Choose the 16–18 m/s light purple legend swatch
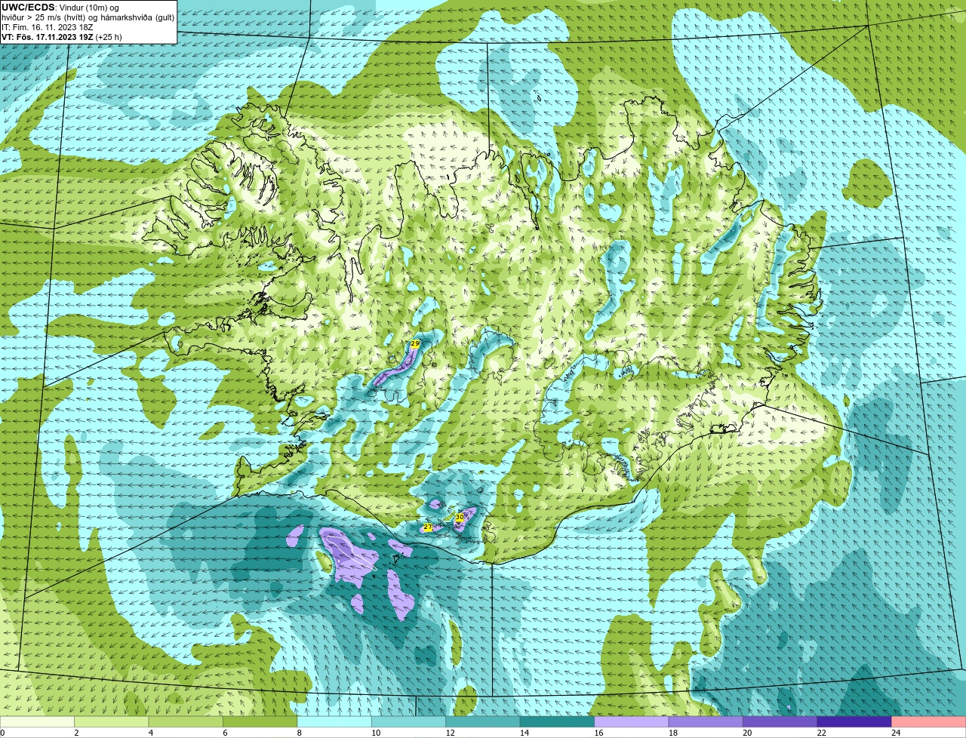This screenshot has height=738, width=966. tap(632, 722)
